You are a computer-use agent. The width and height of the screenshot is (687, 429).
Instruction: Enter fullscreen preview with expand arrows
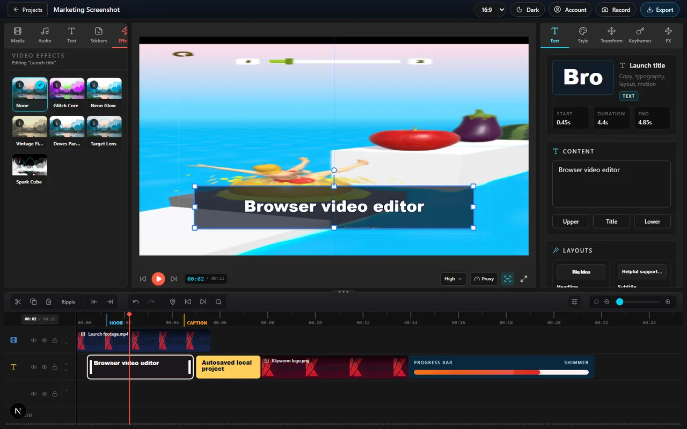pos(524,279)
